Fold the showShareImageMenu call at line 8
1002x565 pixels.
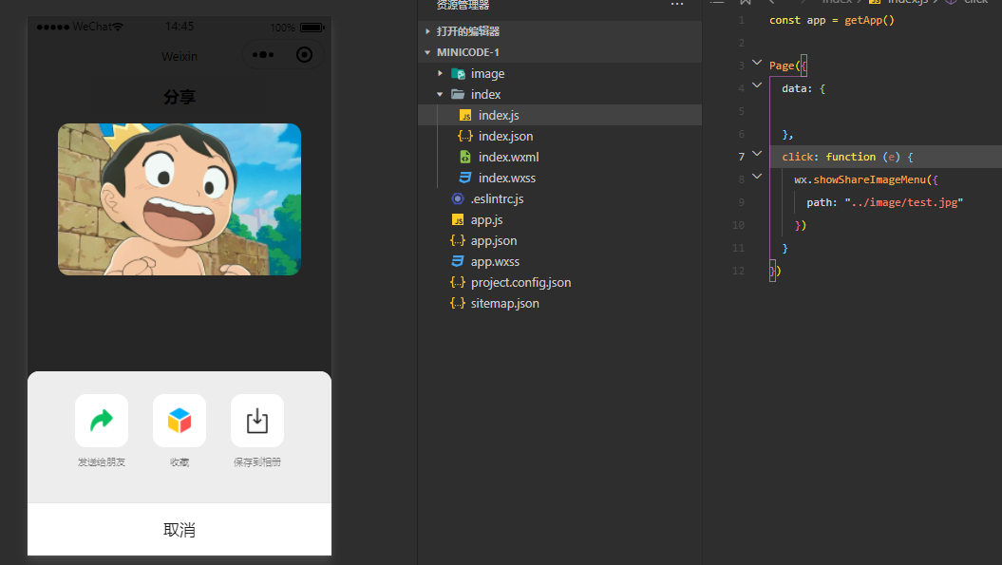[757, 177]
